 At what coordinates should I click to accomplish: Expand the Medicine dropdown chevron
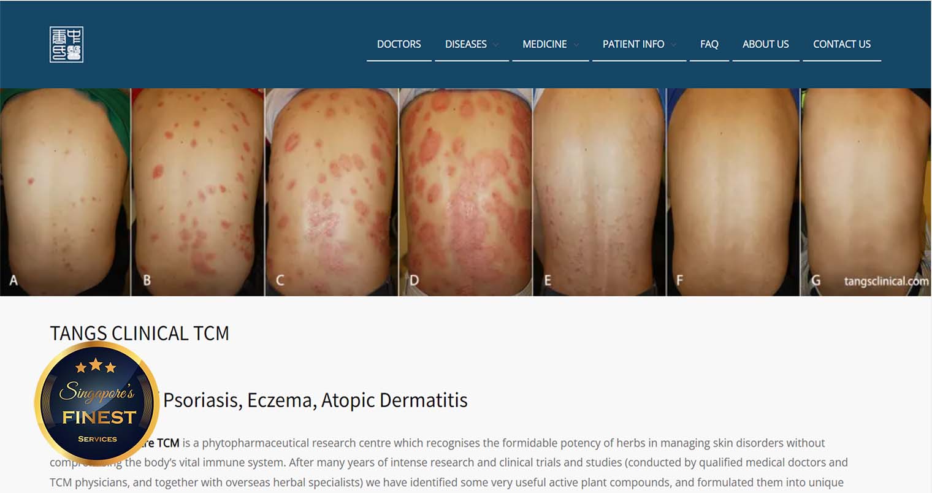pos(576,45)
